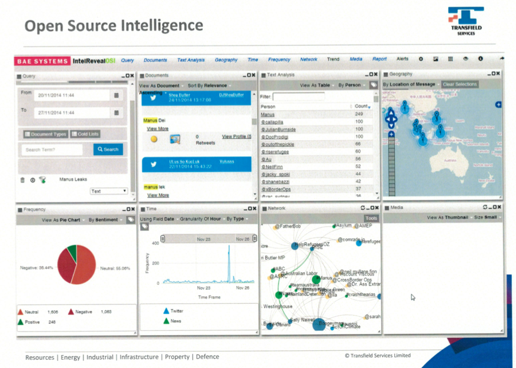
Task: Open the image icon next to Retweets
Action: pyautogui.click(x=175, y=140)
